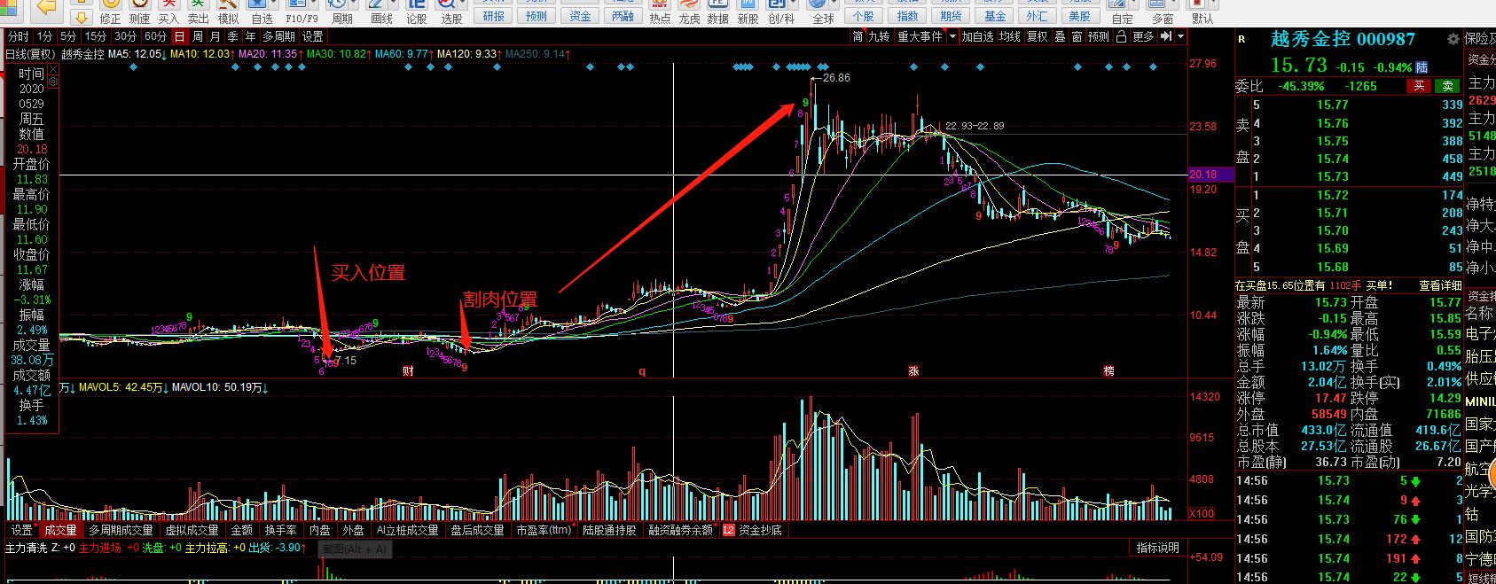The height and width of the screenshot is (584, 1496).
Task: Open the 数据 data icon
Action: [x=718, y=11]
